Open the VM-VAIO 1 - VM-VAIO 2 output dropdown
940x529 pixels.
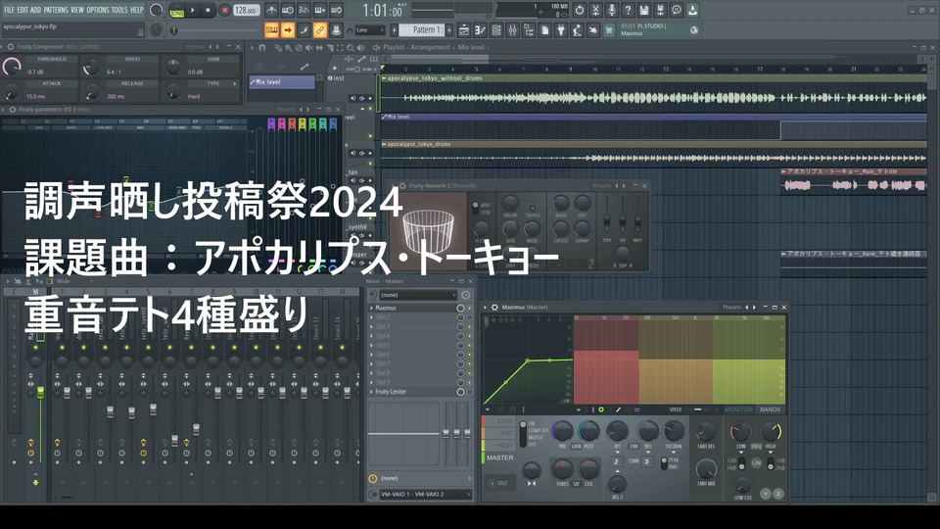(426, 494)
